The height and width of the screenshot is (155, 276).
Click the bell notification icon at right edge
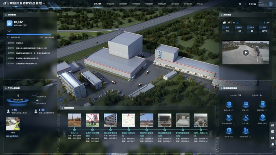273,144
